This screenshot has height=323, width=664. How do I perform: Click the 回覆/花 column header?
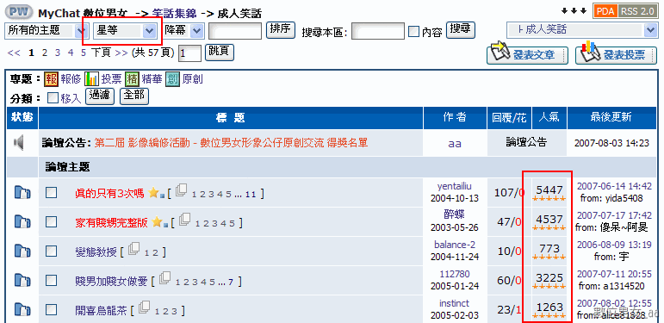click(x=509, y=118)
